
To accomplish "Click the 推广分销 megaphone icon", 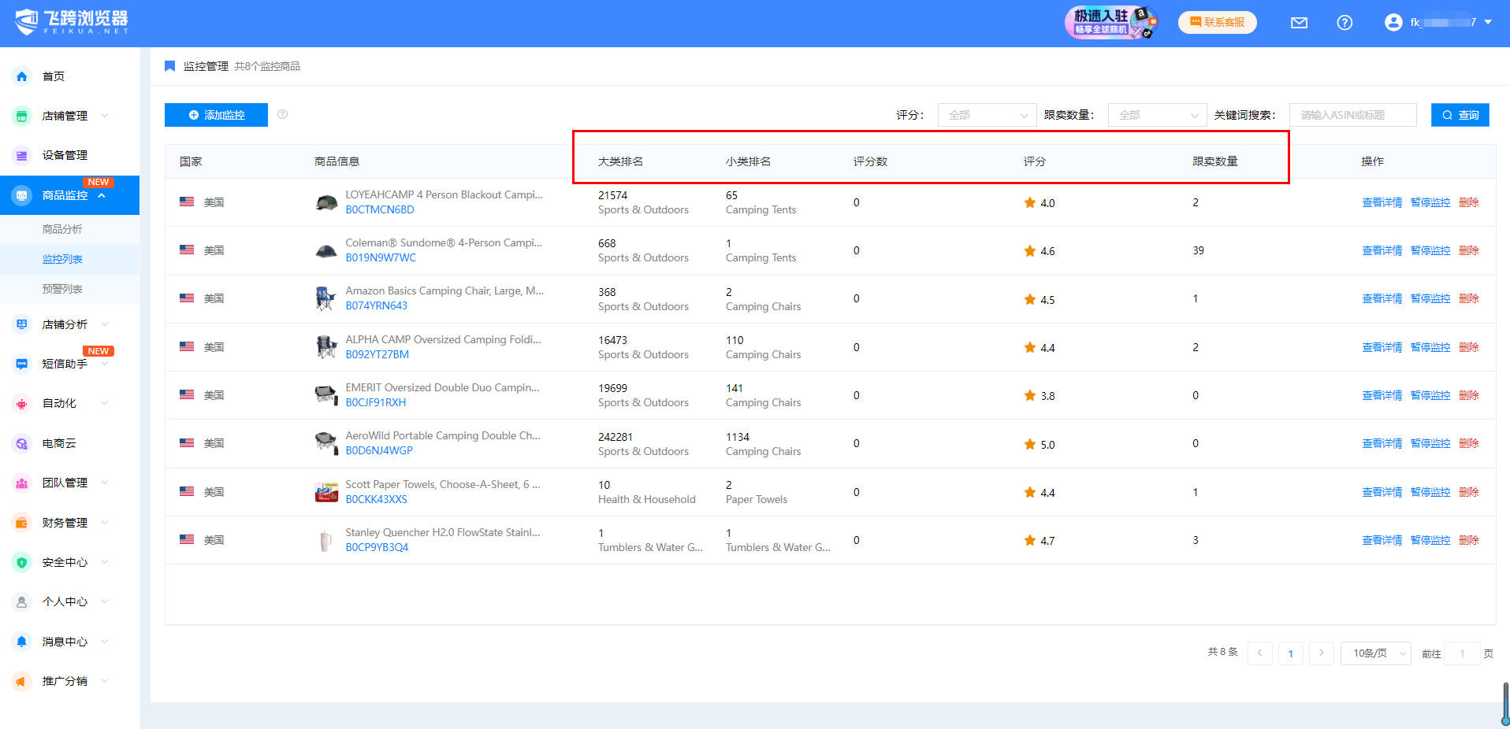I will point(22,681).
